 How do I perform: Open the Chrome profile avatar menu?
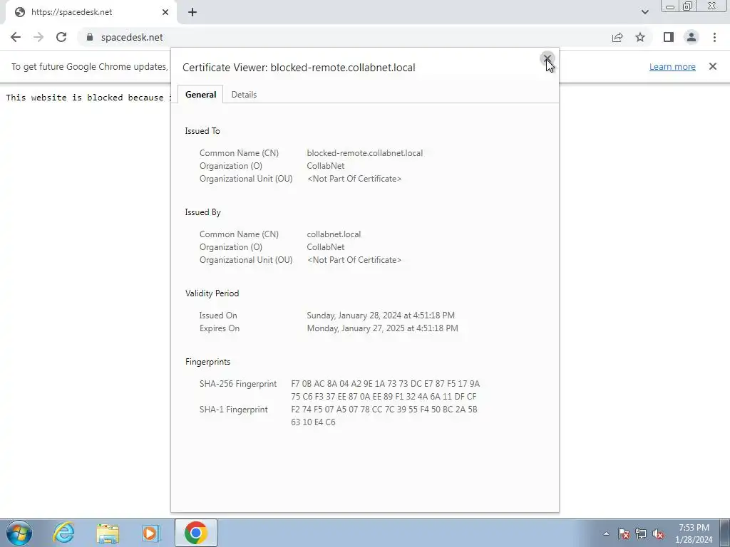[692, 37]
